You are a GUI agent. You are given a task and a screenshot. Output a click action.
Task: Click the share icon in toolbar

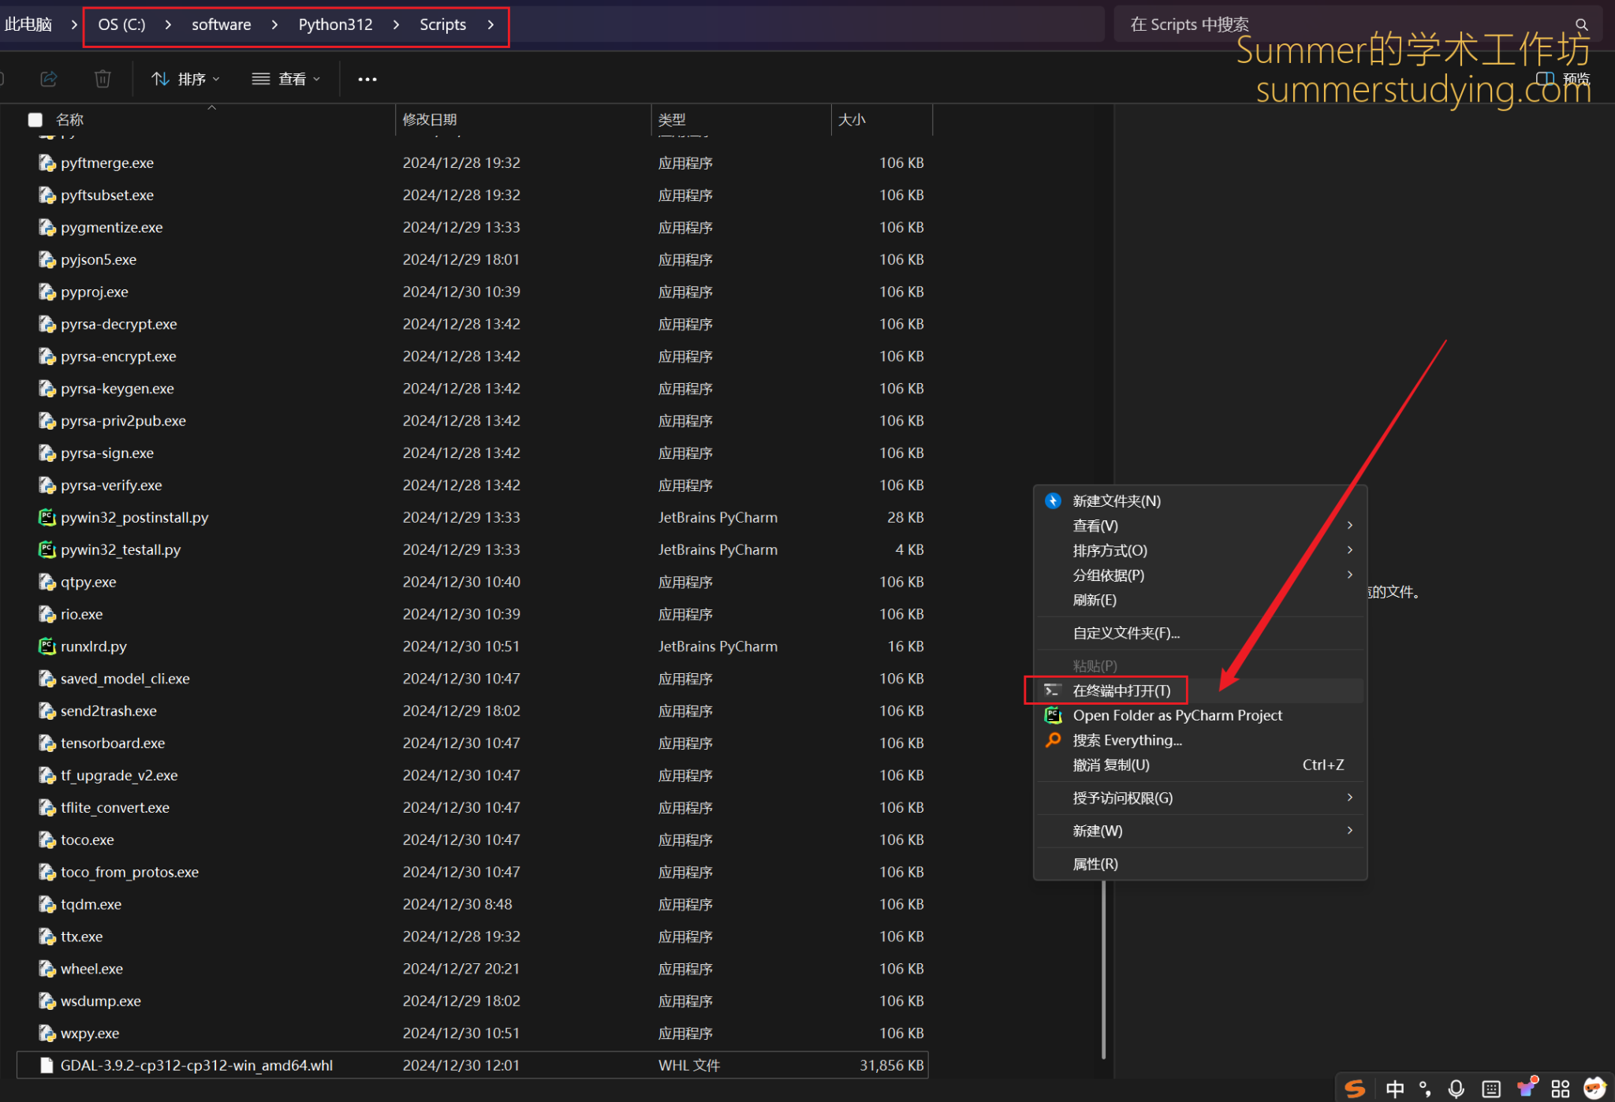[x=49, y=79]
